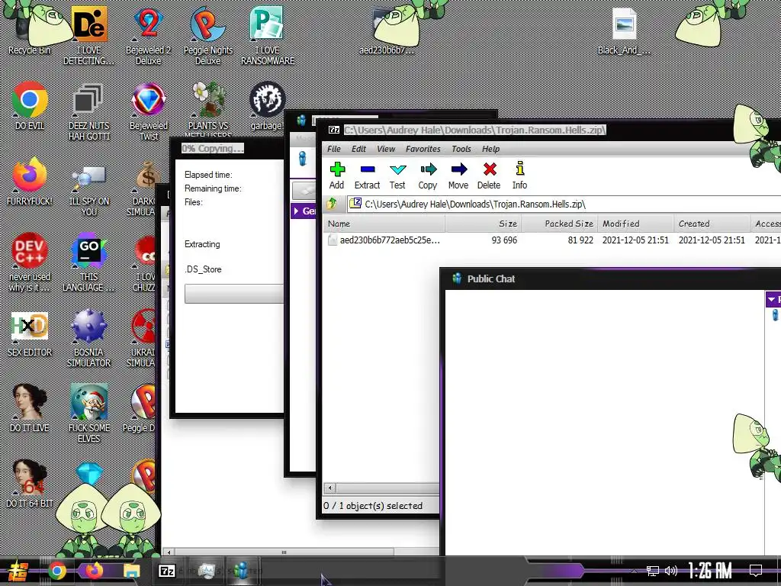This screenshot has width=781, height=586.
Task: Open the Tools menu in 7-Zip
Action: coord(461,149)
